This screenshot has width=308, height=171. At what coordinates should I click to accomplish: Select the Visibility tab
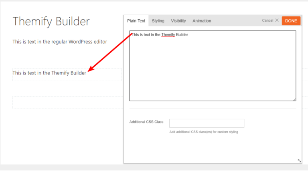178,21
